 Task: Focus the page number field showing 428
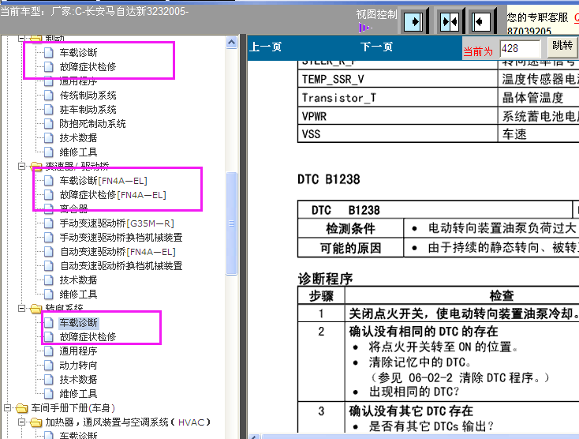(520, 49)
